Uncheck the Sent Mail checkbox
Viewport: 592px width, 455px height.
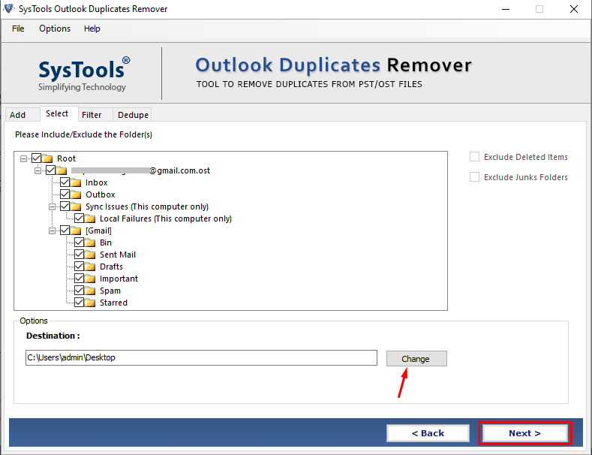click(80, 255)
